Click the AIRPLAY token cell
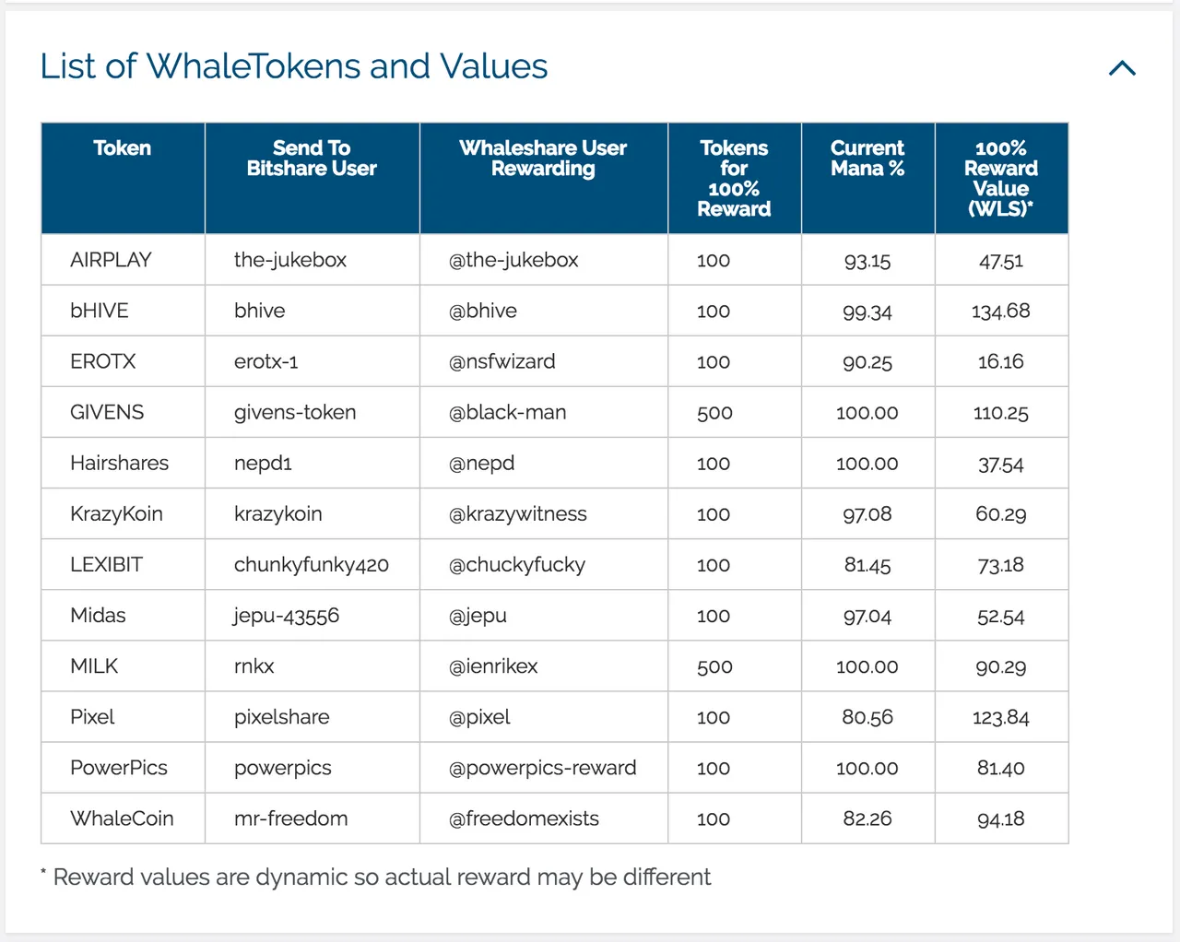Image resolution: width=1180 pixels, height=942 pixels. coord(111,260)
